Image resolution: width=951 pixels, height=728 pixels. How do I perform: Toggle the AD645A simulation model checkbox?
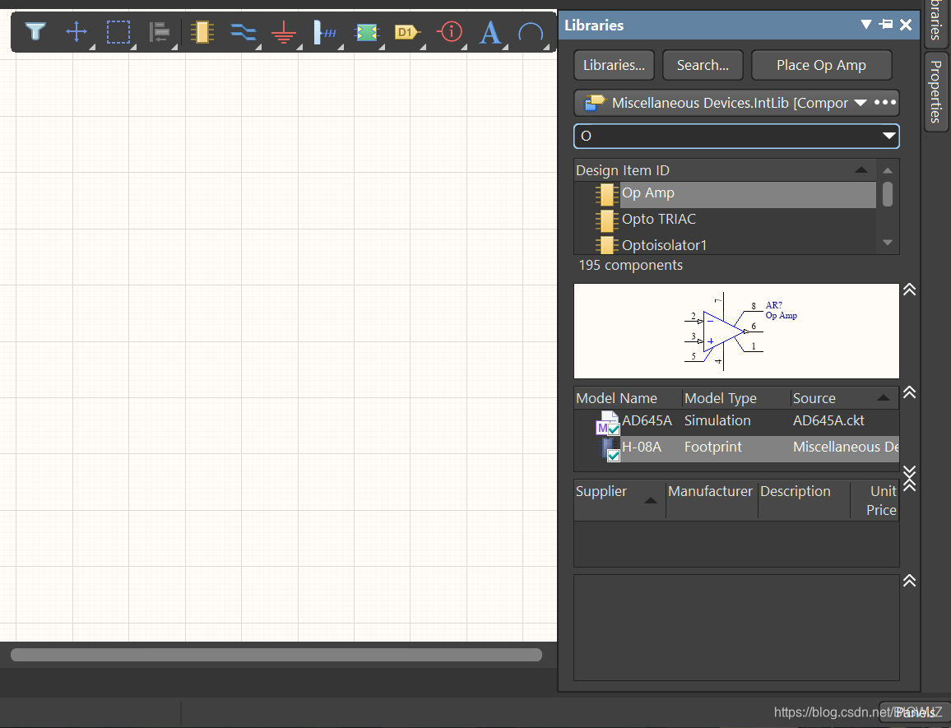[x=614, y=429]
